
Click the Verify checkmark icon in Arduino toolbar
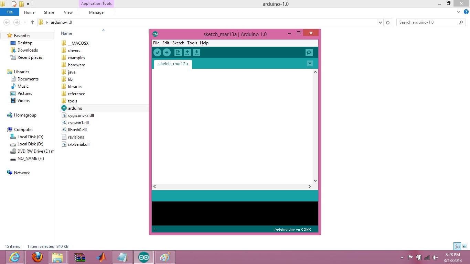(157, 53)
